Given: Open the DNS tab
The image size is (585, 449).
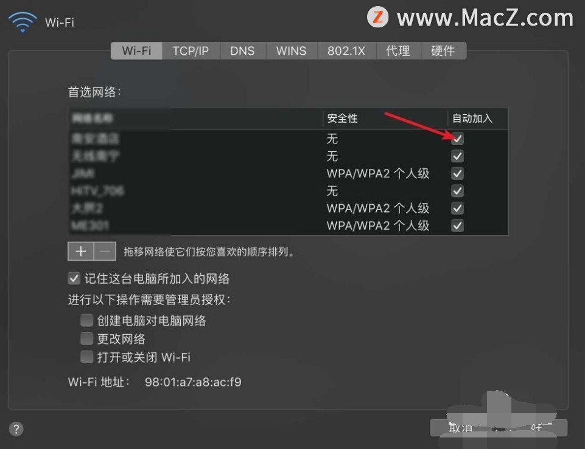Looking at the screenshot, I should pos(242,50).
